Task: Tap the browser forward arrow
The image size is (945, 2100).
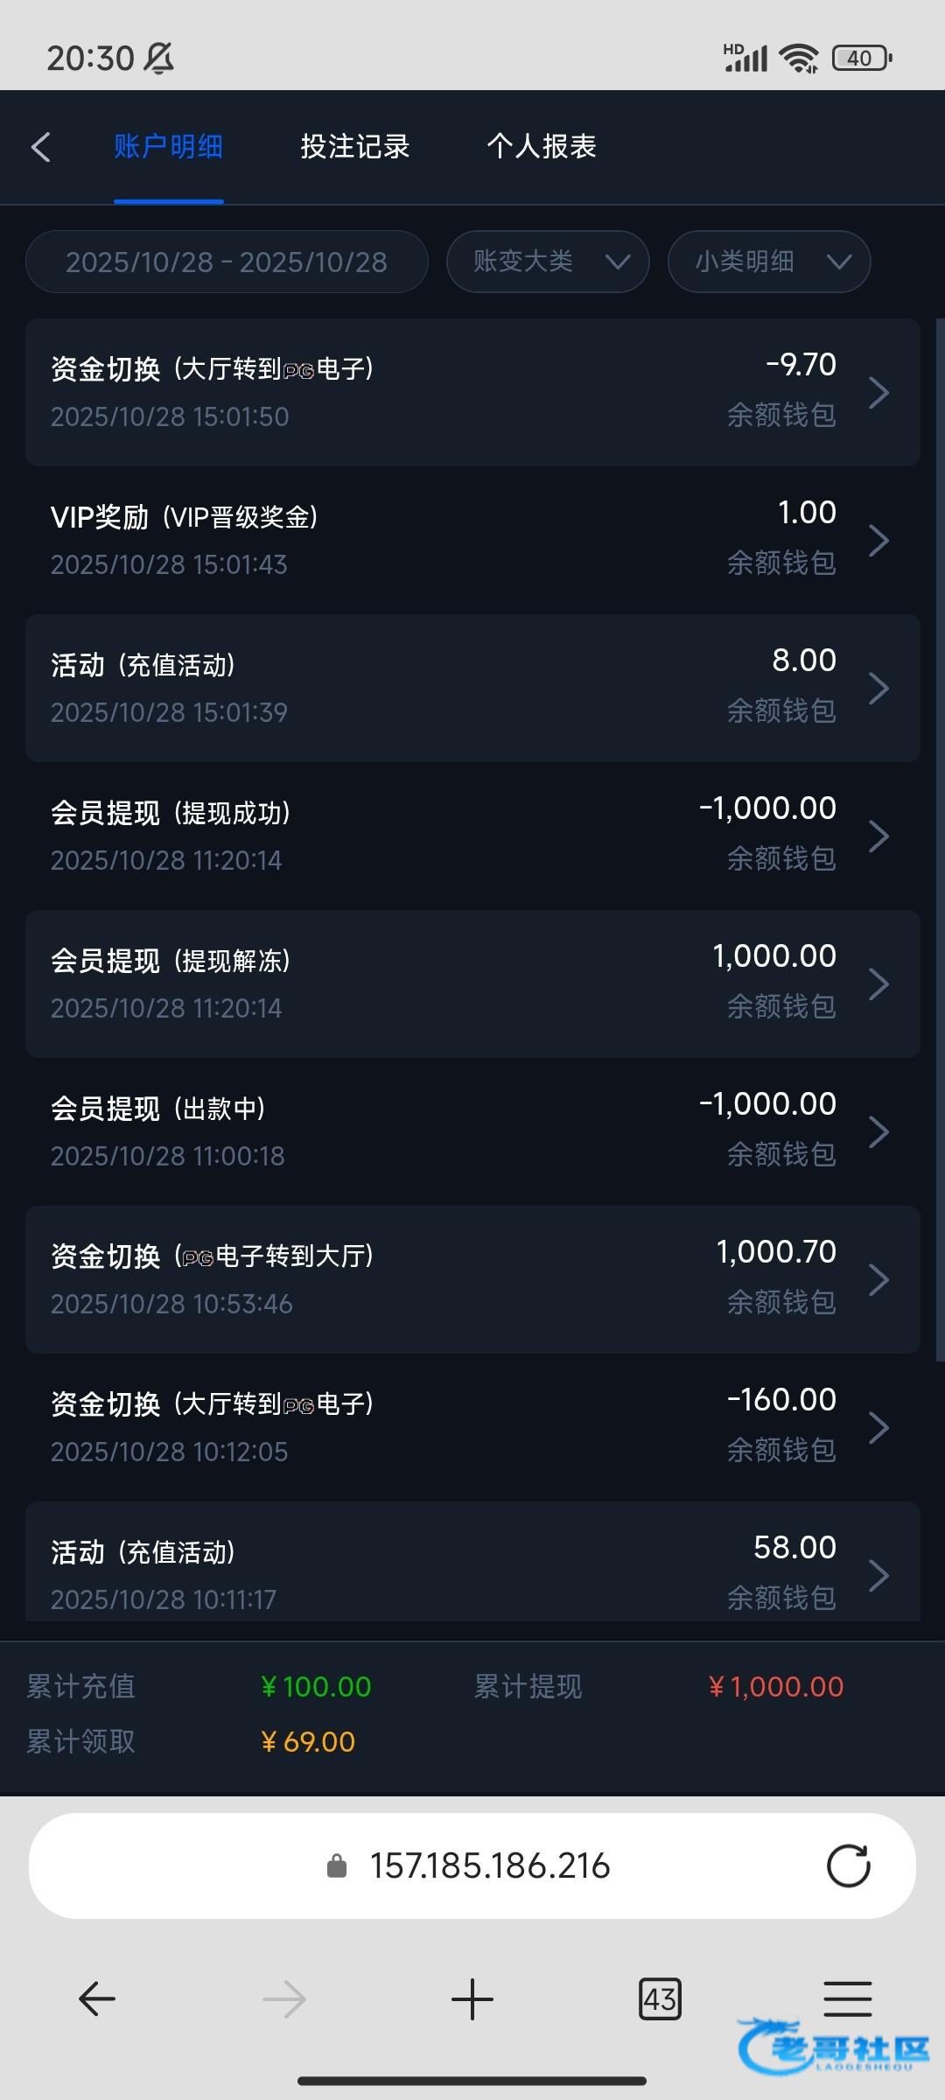Action: pyautogui.click(x=284, y=1998)
